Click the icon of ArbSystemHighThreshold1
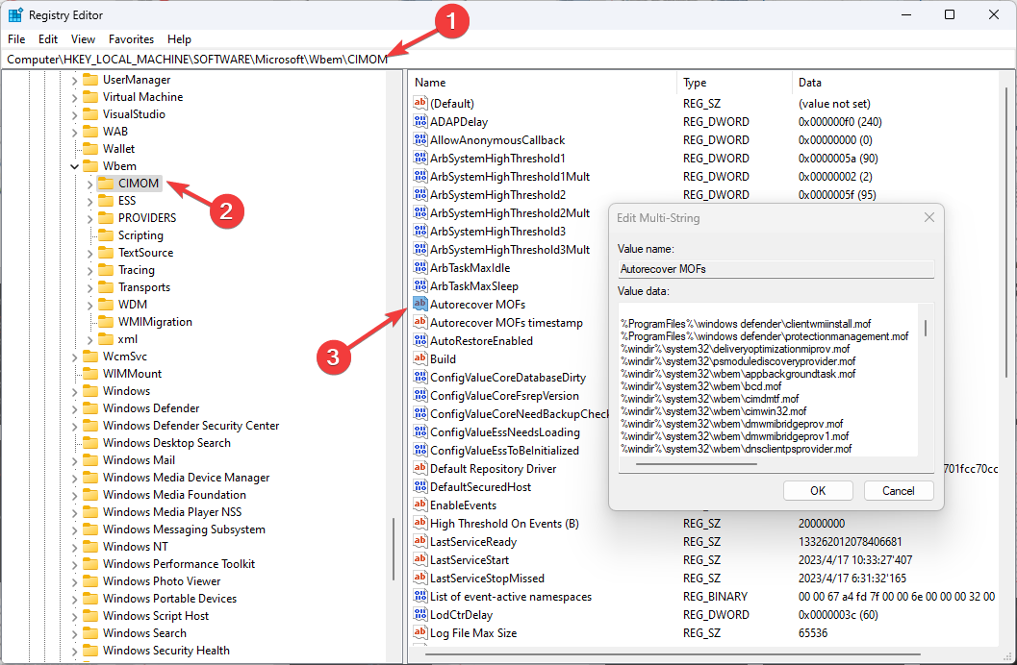 click(x=420, y=158)
